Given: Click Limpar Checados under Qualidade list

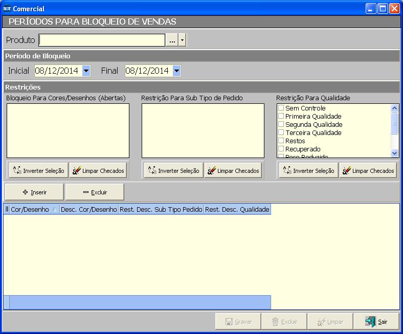Looking at the screenshot, I should 368,171.
